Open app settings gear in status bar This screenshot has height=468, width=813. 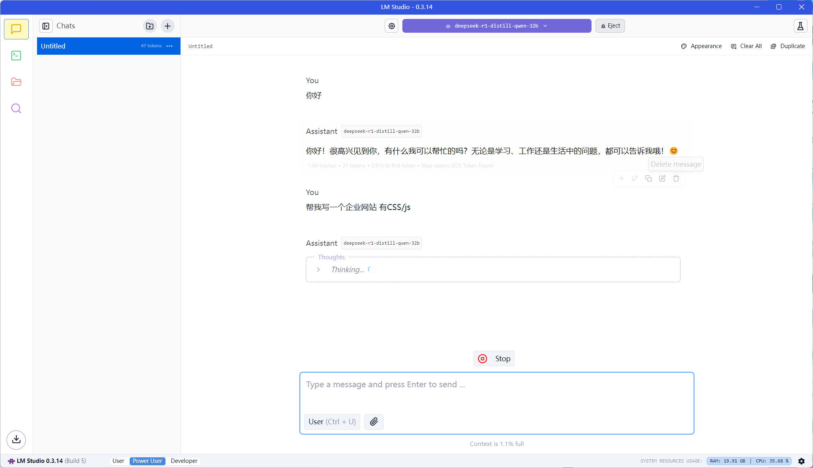coord(802,461)
